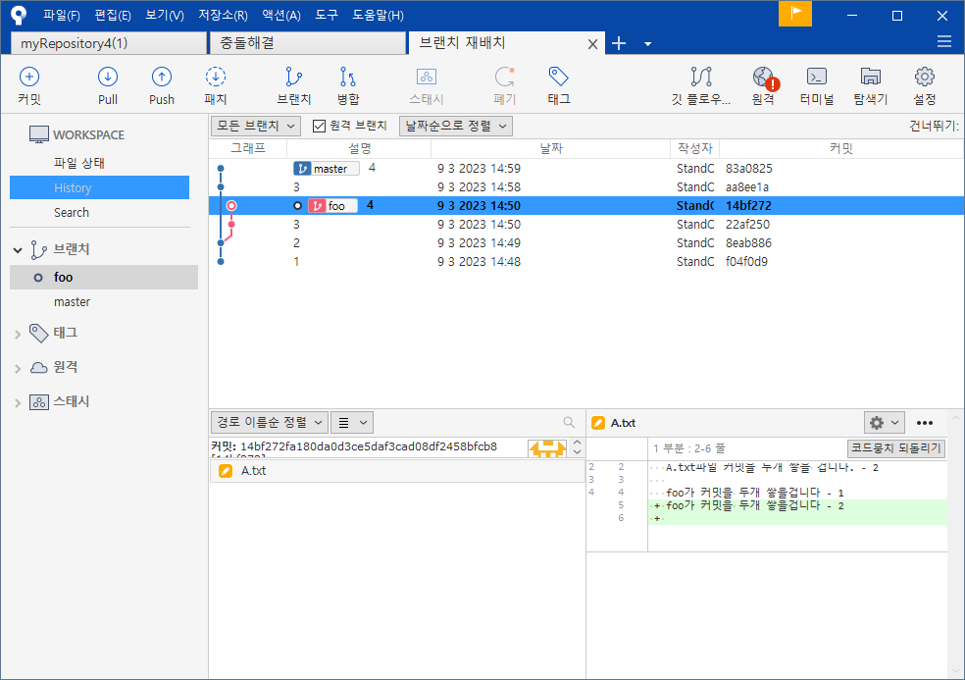Image resolution: width=965 pixels, height=680 pixels.
Task: Open the View (보기) menu
Action: coord(165,15)
